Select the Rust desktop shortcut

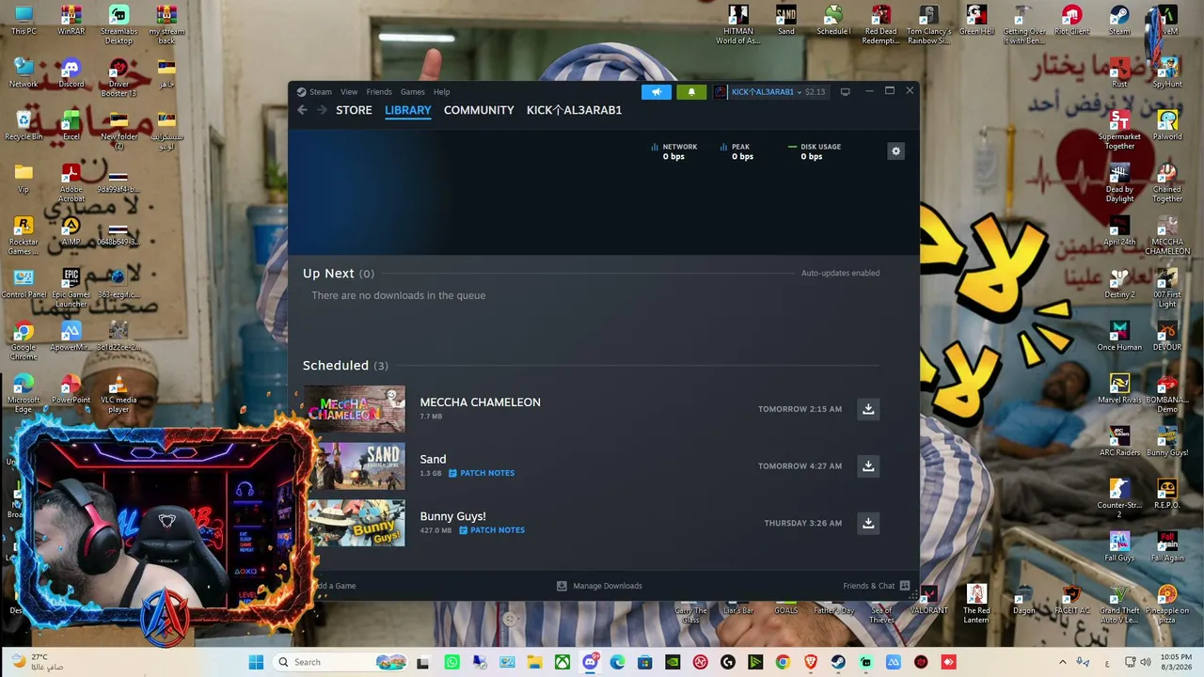pos(1119,73)
